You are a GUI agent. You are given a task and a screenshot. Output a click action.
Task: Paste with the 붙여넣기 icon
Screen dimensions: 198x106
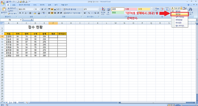4,9
